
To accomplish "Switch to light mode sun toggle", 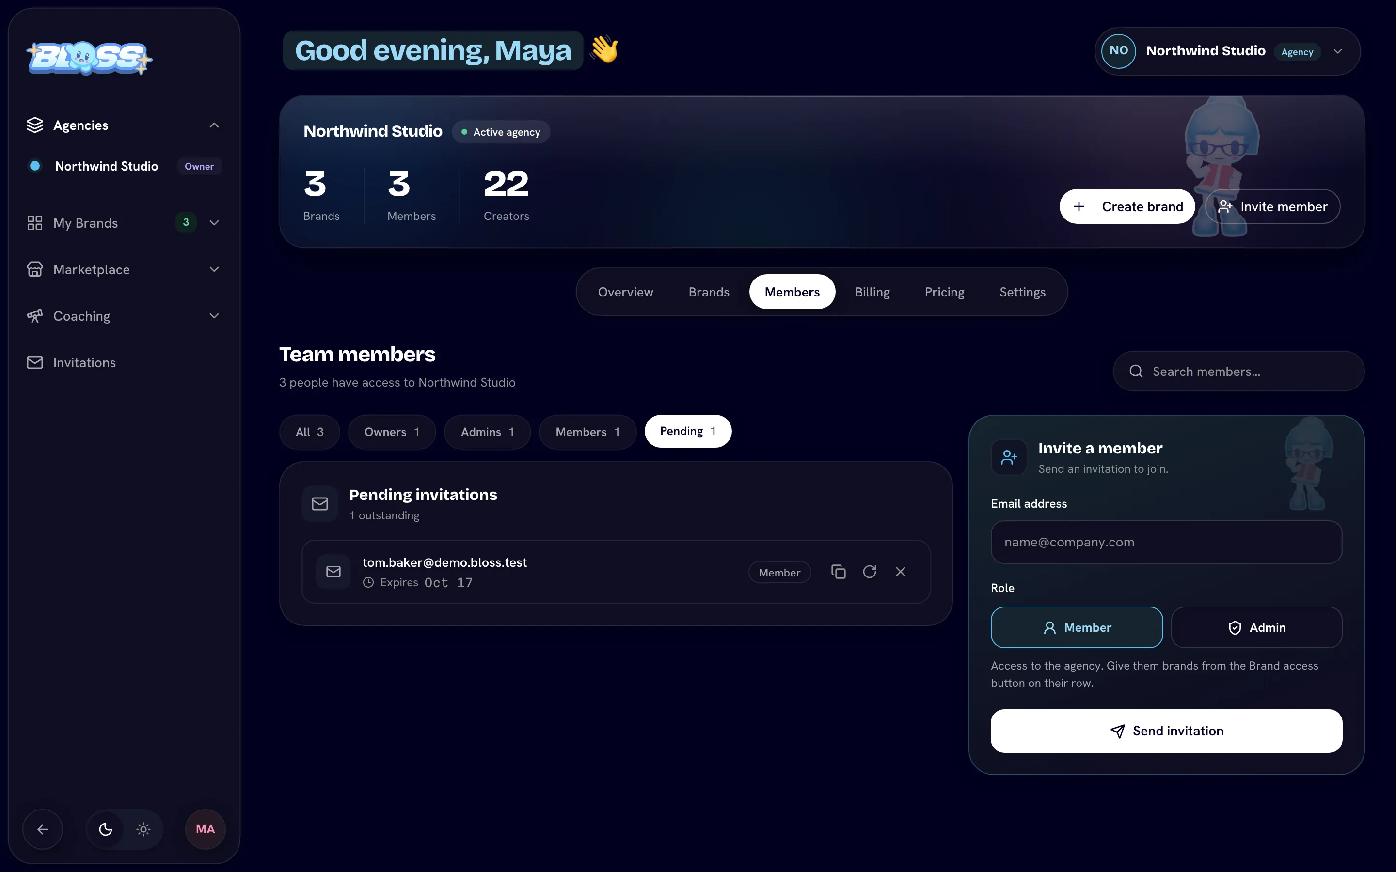I will pyautogui.click(x=143, y=829).
